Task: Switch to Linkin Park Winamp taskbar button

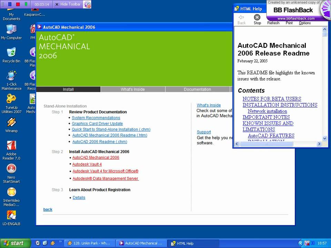Action: (90, 243)
